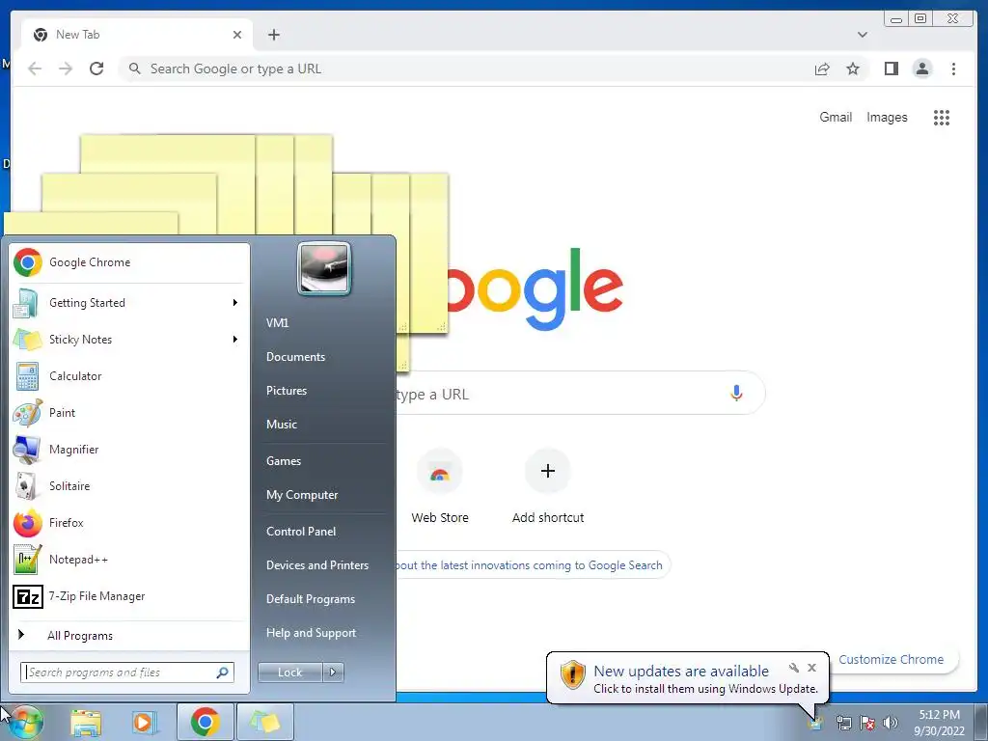Open Web Store shortcut
Image resolution: width=988 pixels, height=741 pixels.
[x=440, y=486]
